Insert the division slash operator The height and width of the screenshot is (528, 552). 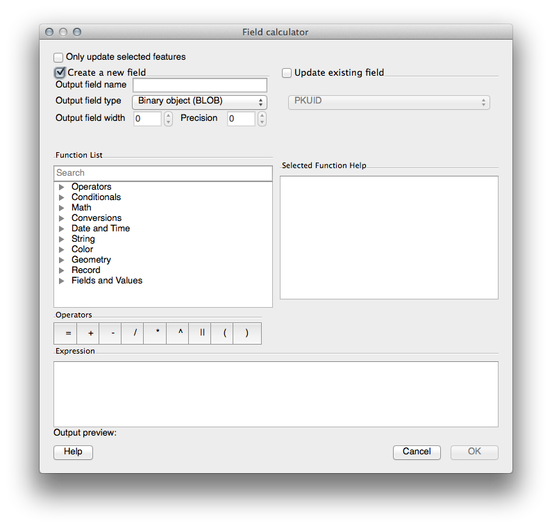[x=135, y=333]
